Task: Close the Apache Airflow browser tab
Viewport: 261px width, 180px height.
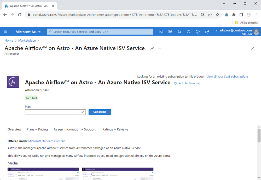Action: pyautogui.click(x=53, y=6)
